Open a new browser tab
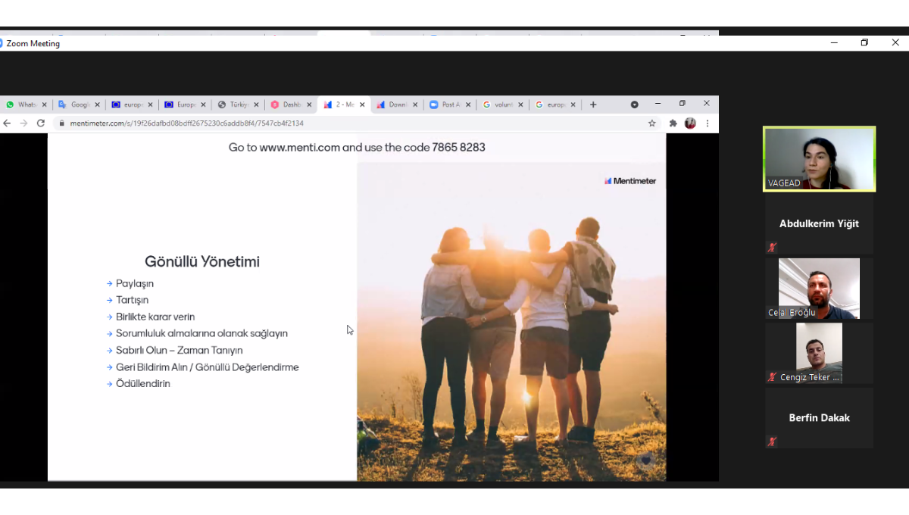Viewport: 909px width, 515px height. point(593,105)
